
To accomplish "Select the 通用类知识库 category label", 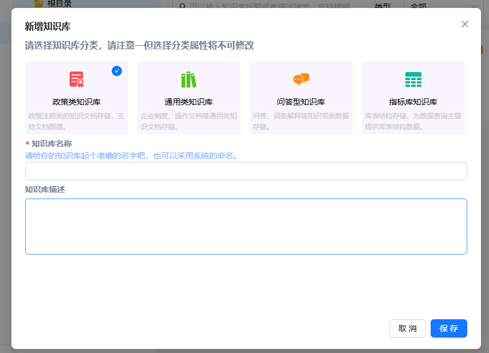I will tap(188, 102).
